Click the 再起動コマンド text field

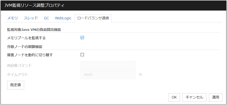(x=108, y=66)
